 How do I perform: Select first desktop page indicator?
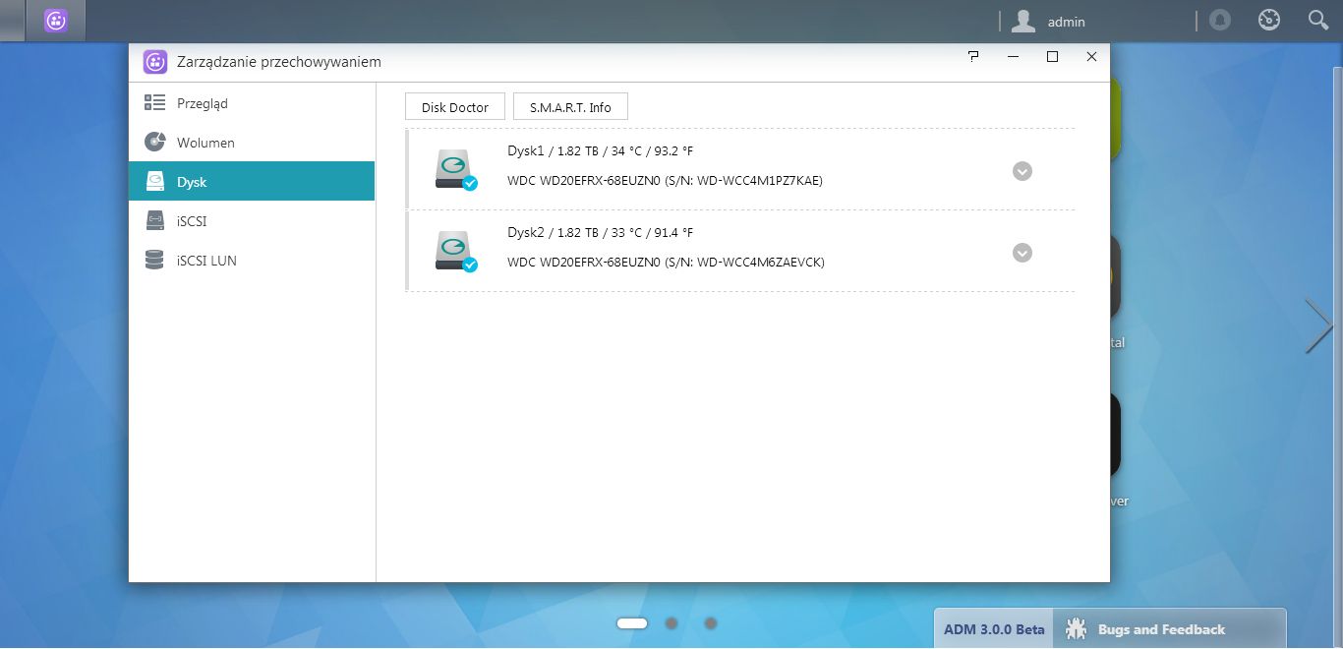pyautogui.click(x=632, y=622)
